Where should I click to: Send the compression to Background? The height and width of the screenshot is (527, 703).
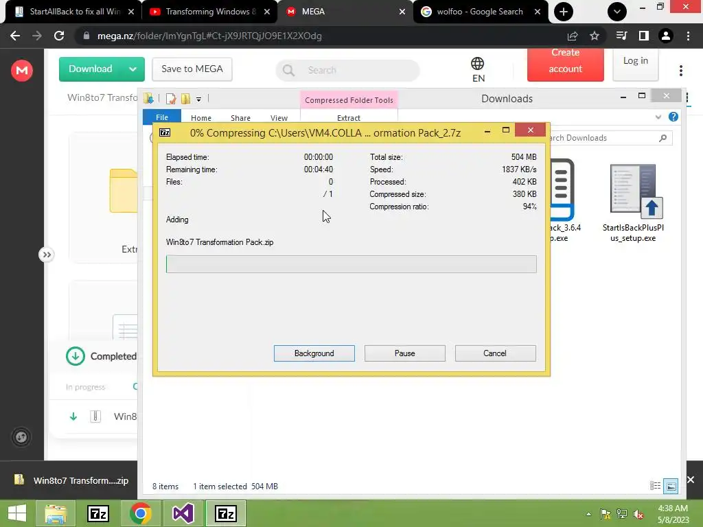pos(314,353)
